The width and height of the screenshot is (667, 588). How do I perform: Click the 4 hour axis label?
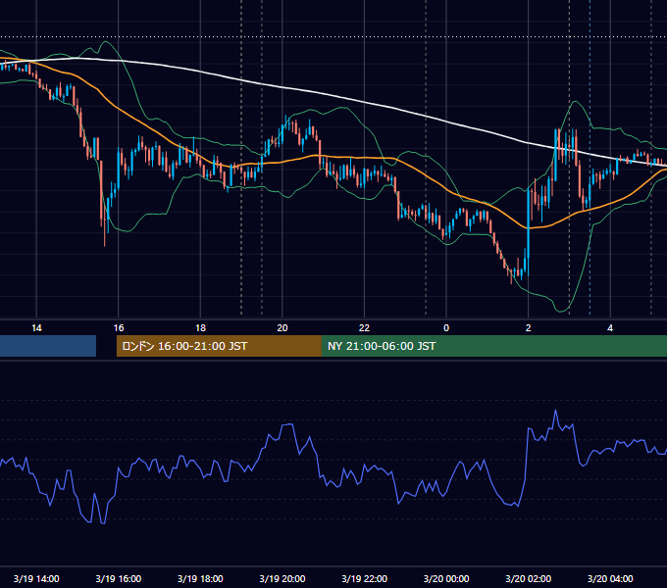610,327
